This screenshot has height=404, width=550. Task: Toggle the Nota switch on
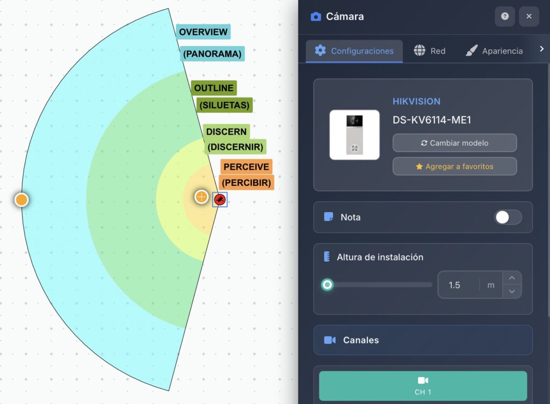[508, 217]
